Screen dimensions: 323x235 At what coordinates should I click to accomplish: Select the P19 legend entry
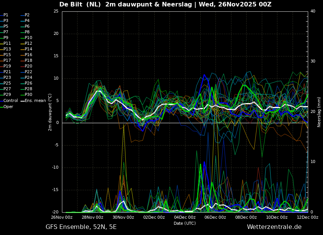[x=5, y=66]
